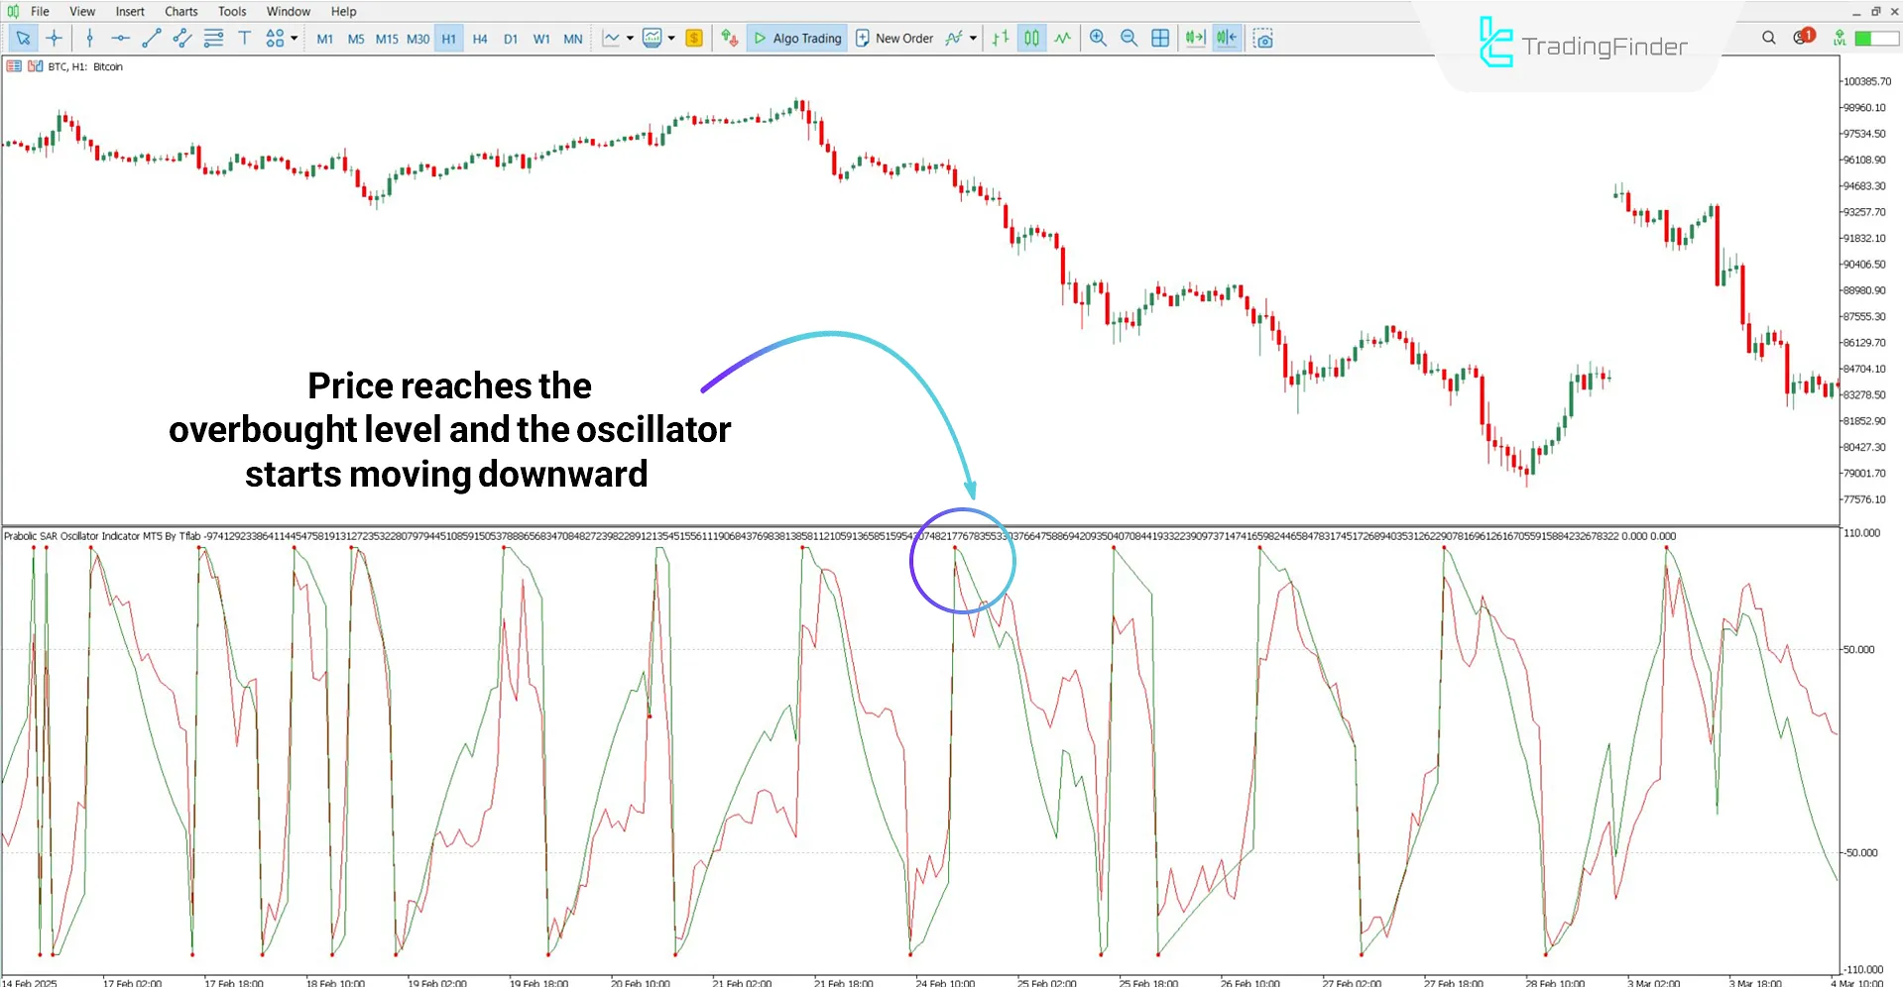Image resolution: width=1903 pixels, height=987 pixels.
Task: Zoom in on the chart
Action: point(1098,38)
